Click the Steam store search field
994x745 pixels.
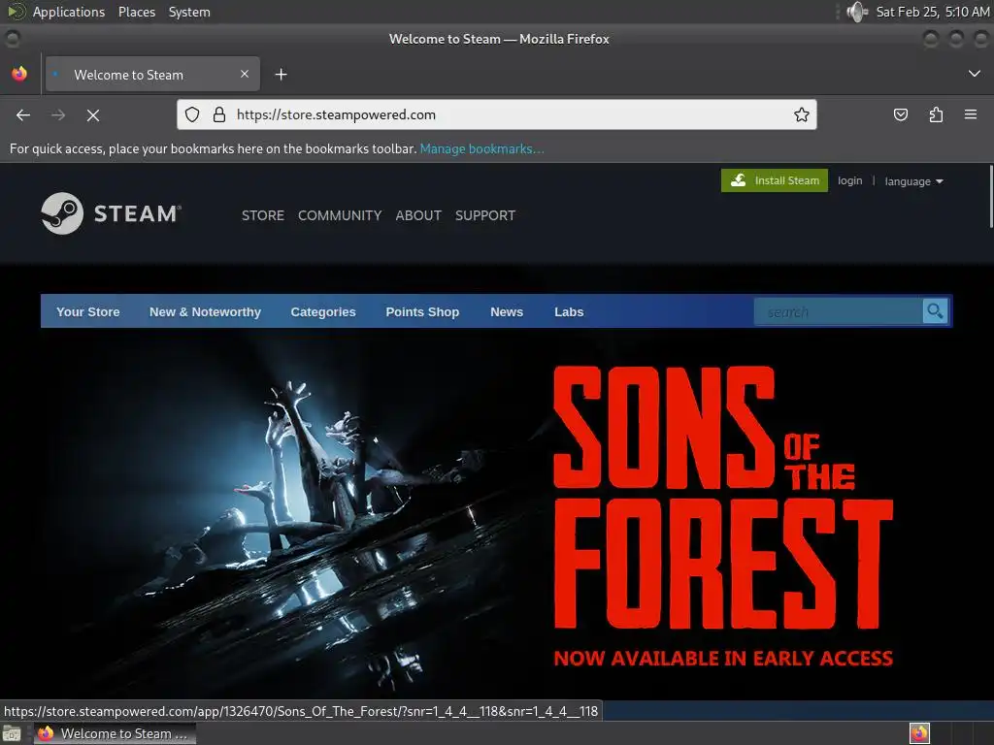click(x=838, y=311)
